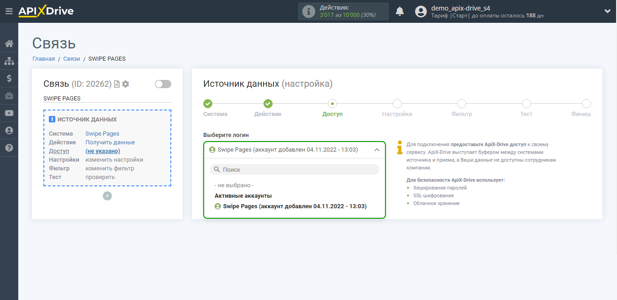The image size is (617, 300).
Task: Click 'изменить настройки' link
Action: tap(114, 160)
